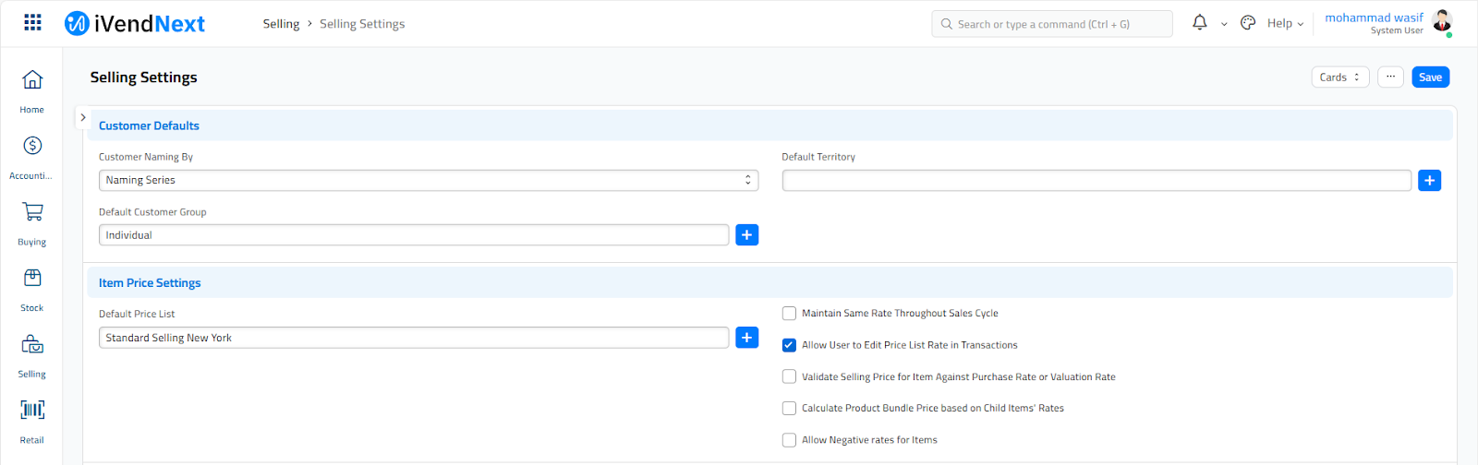Expand the Help menu
This screenshot has height=465, width=1478.
point(1285,24)
